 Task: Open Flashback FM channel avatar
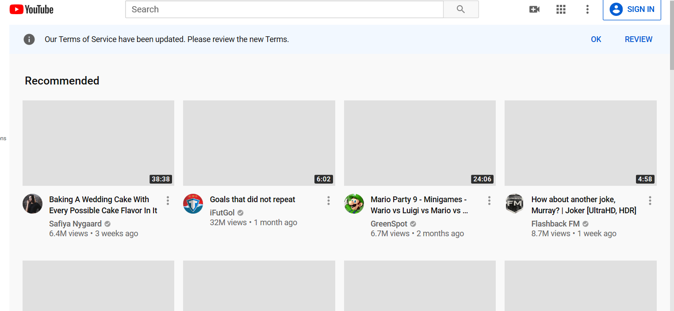click(x=514, y=203)
